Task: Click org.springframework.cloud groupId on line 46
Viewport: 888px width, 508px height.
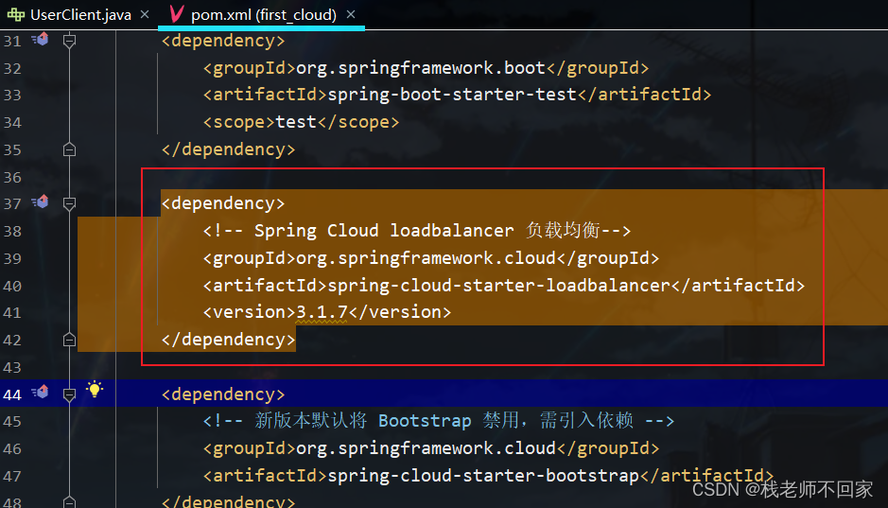Action: click(426, 448)
